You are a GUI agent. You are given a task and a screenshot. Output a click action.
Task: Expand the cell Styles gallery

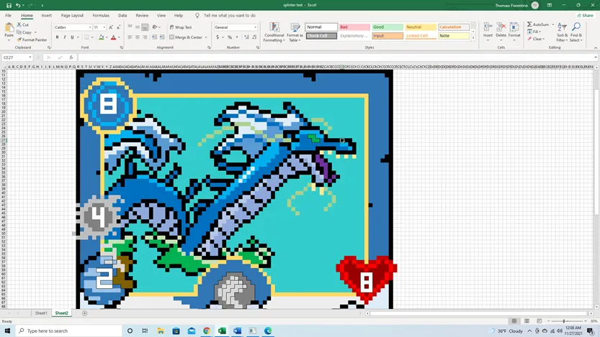(473, 39)
